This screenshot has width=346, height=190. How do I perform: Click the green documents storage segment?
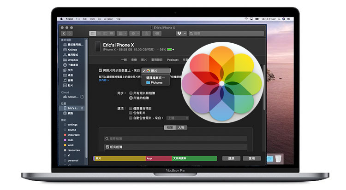(194, 158)
